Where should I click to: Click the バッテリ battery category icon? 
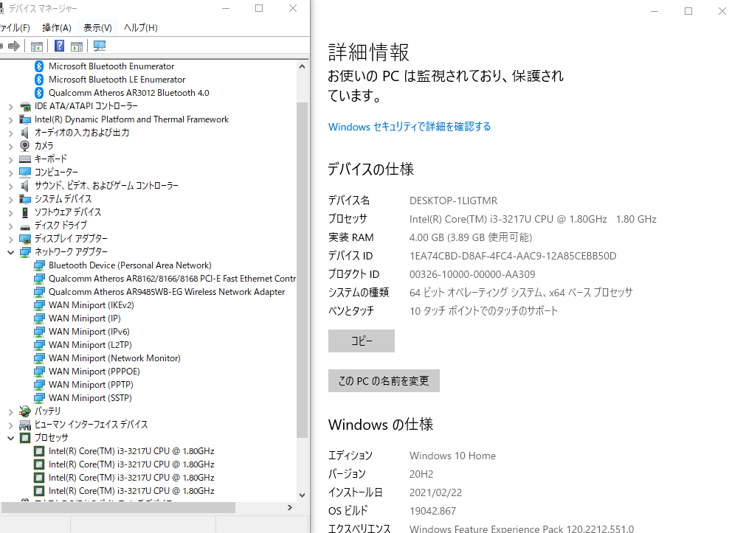click(25, 411)
